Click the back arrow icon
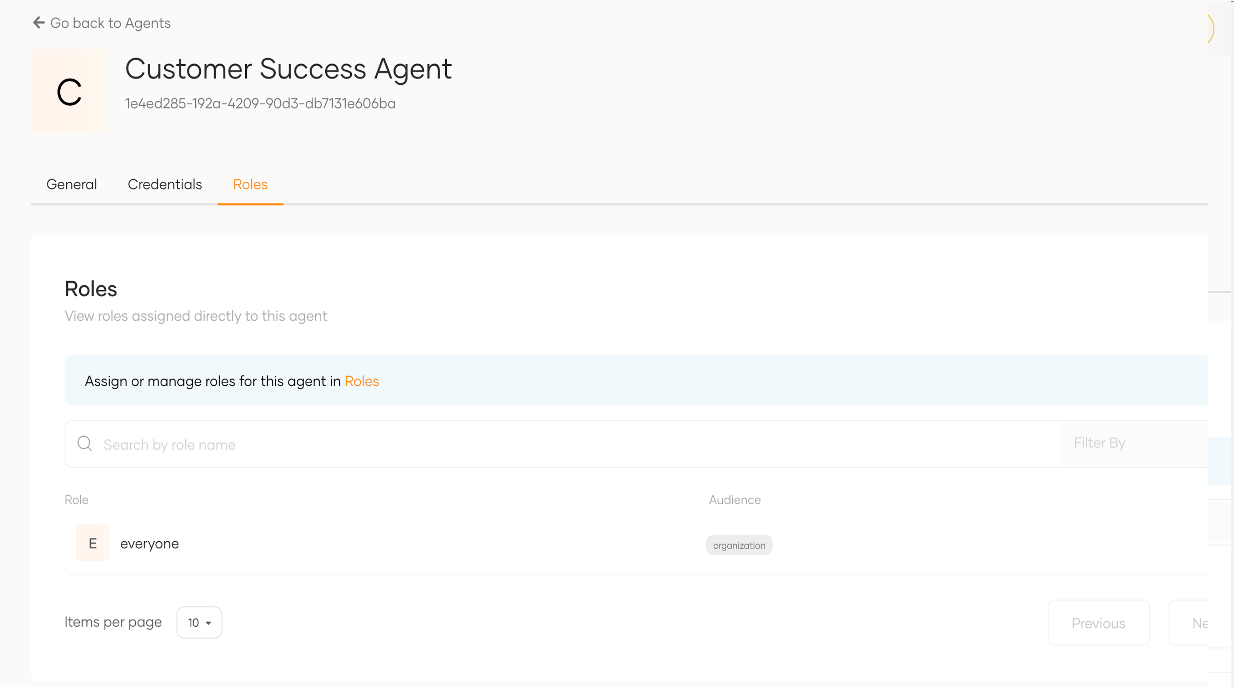Screen dimensions: 1234x687 [x=39, y=22]
